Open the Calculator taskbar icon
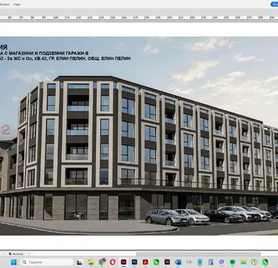Image resolution: width=278 pixels, height=268 pixels. 211,262
